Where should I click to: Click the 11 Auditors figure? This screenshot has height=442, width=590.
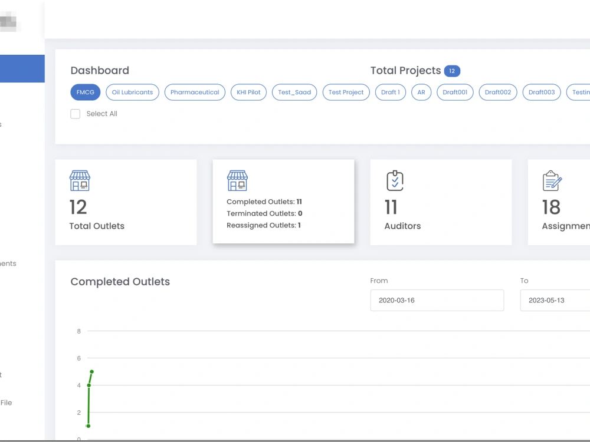pyautogui.click(x=391, y=207)
